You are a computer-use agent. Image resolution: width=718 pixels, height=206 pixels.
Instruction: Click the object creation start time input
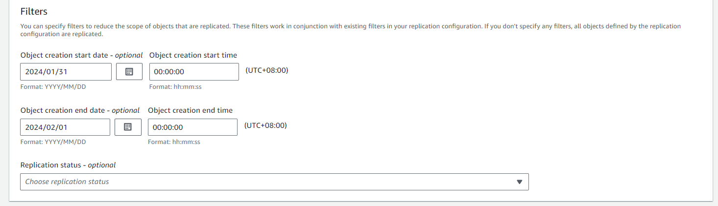[194, 72]
